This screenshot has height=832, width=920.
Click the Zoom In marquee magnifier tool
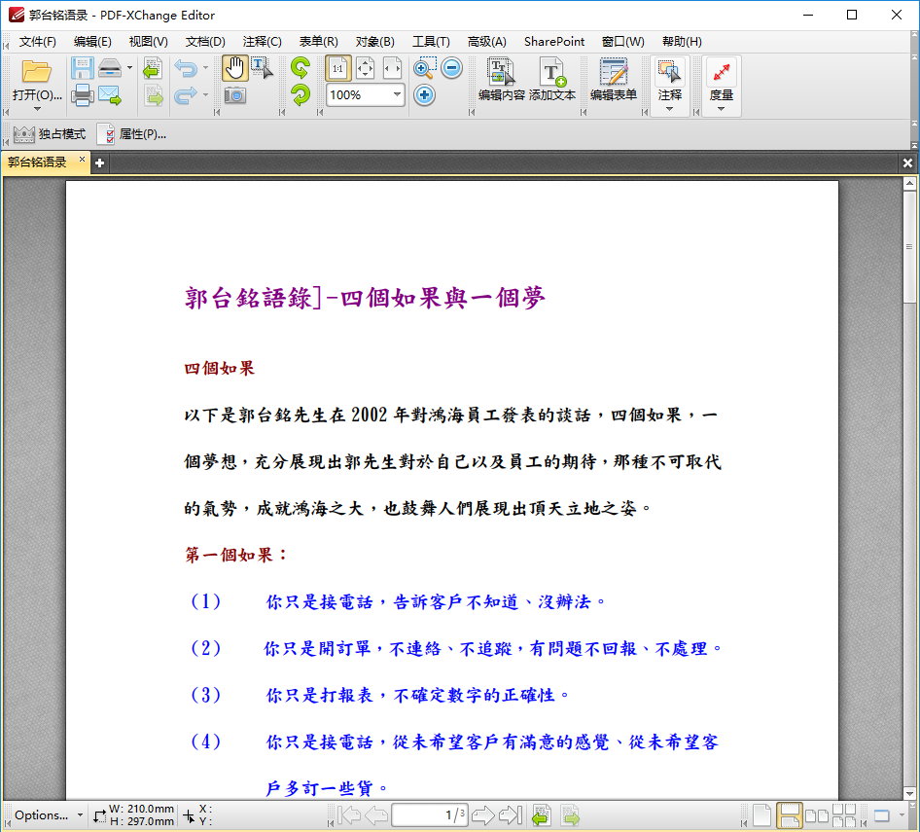424,68
